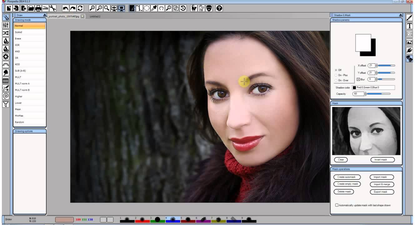Image resolution: width=415 pixels, height=225 pixels.
Task: Select the eyedropper color picker tool
Action: pos(154,8)
